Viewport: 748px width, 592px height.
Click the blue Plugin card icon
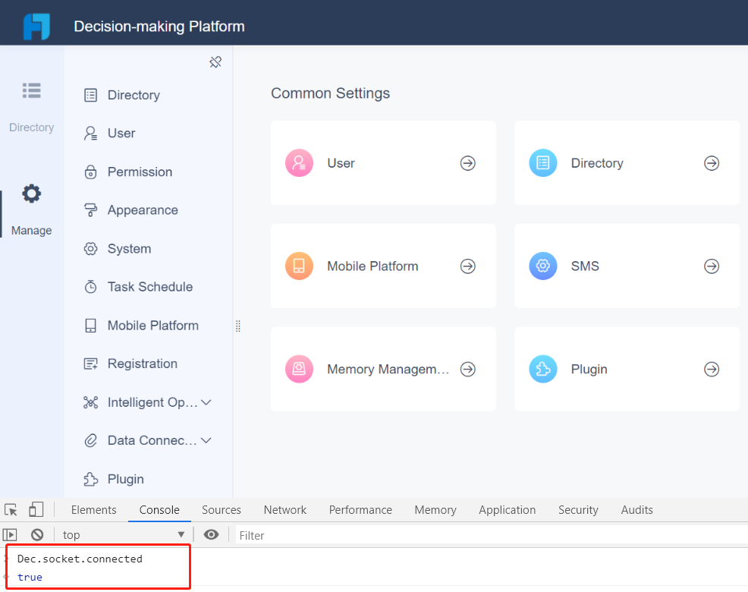[x=543, y=369]
